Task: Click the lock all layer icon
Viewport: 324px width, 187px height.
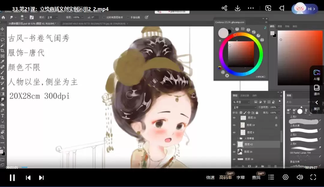Action: 257,113
